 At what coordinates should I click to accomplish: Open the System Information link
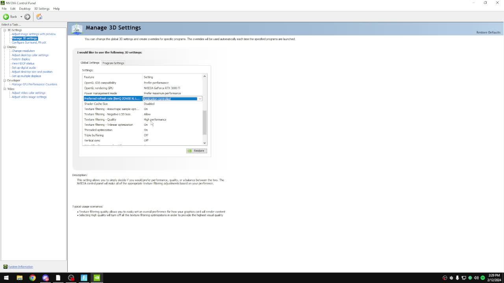pos(20,267)
